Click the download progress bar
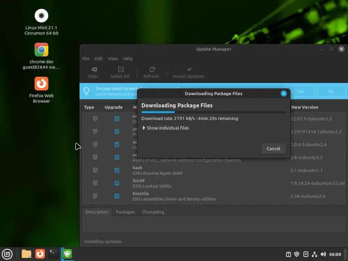Screen dimensions: 348x261 (x=213, y=112)
